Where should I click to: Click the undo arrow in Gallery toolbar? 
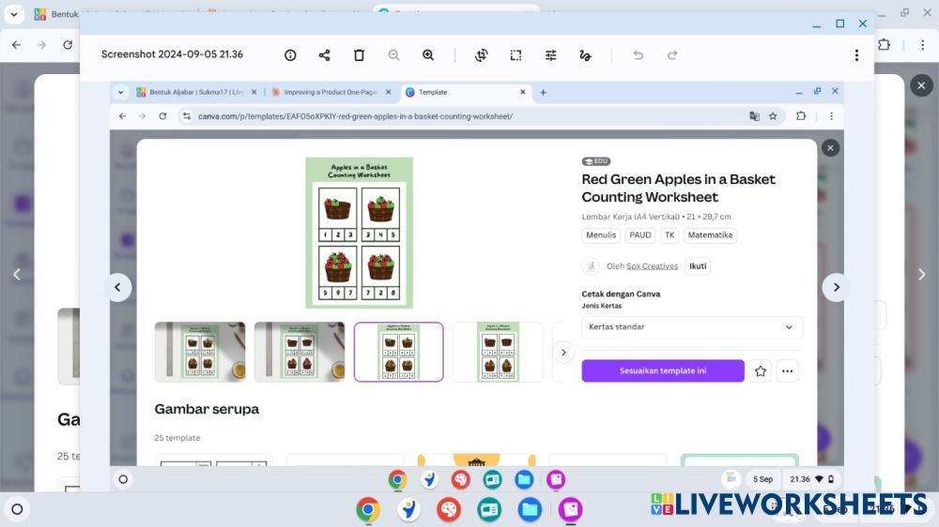(x=639, y=55)
